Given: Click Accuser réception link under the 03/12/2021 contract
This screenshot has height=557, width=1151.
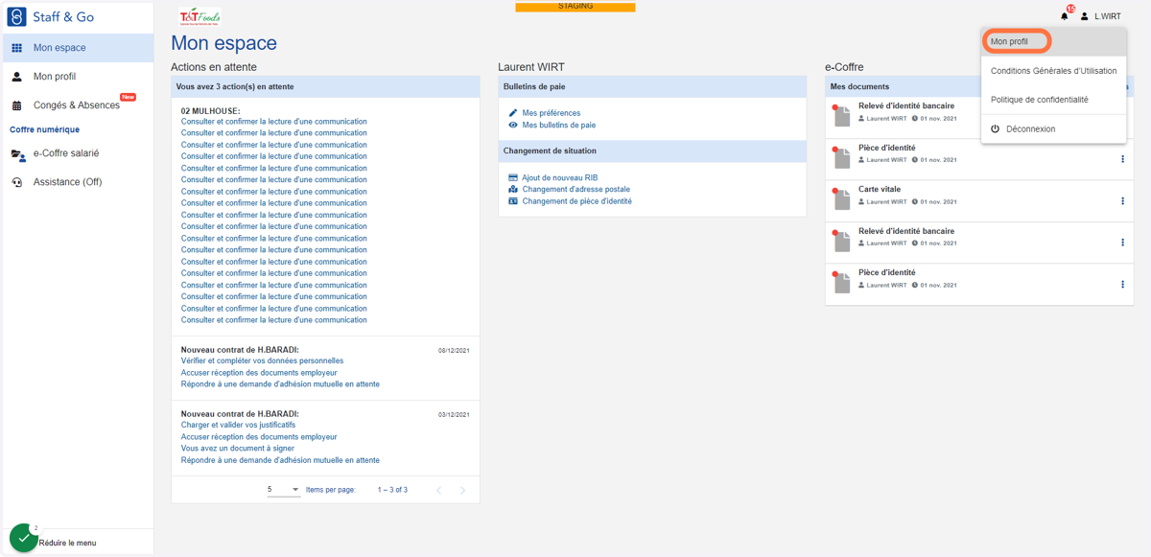Looking at the screenshot, I should 259,436.
